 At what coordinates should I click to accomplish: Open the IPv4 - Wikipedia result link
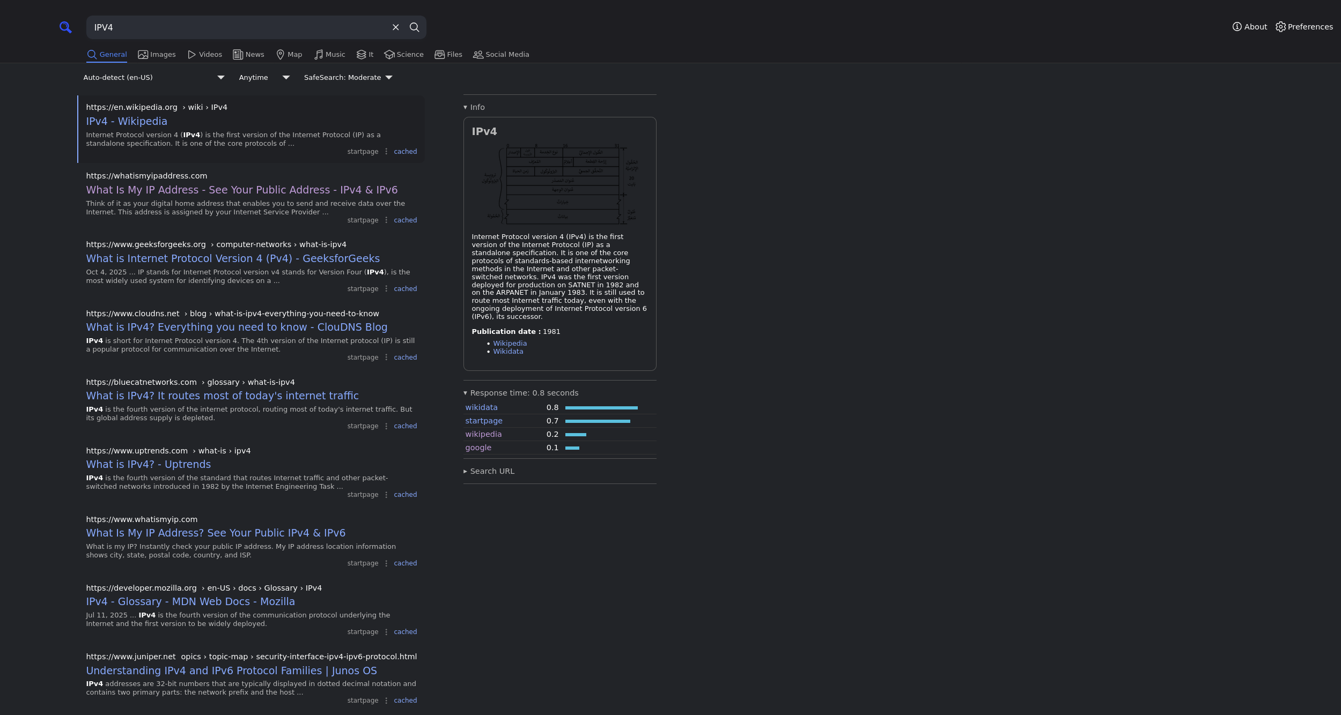pyautogui.click(x=127, y=122)
